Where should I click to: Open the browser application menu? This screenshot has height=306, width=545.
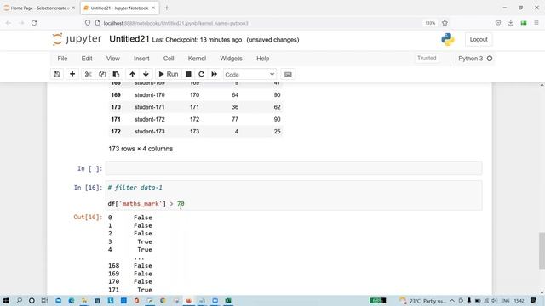536,23
